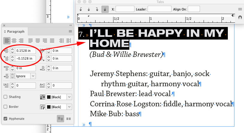Click the word HOME in the heading
The image size is (244, 133).
[x=109, y=43]
